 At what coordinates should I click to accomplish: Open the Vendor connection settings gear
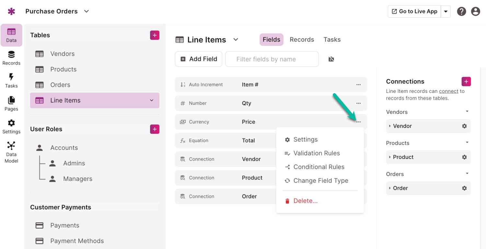point(464,126)
